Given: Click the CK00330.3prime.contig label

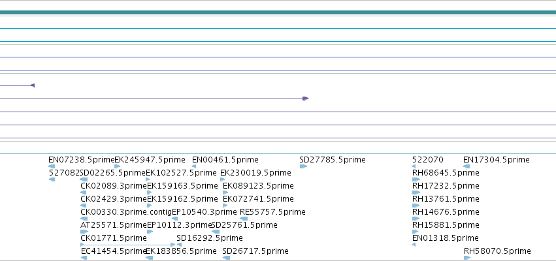Looking at the screenshot, I should 126,212.
